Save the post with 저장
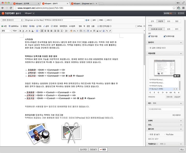 coord(103,150)
